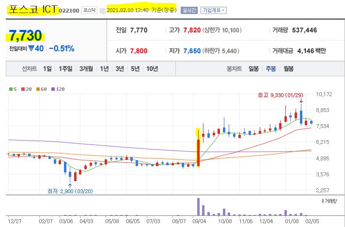The image size is (345, 227).
Task: Select the 1주일 line chart period
Action: [65, 69]
